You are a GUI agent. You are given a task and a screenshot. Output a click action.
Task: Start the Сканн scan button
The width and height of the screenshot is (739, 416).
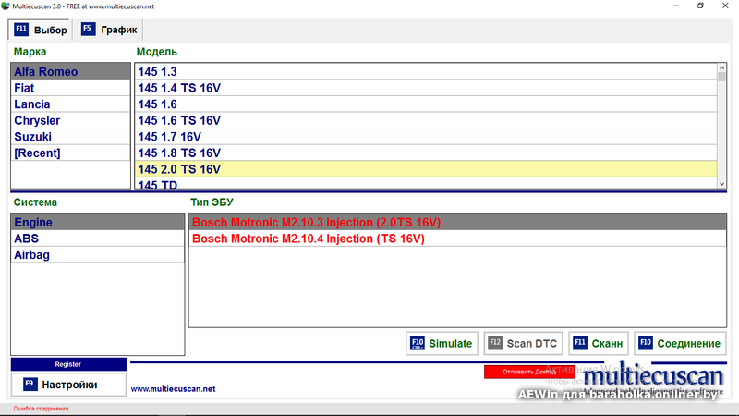[598, 343]
